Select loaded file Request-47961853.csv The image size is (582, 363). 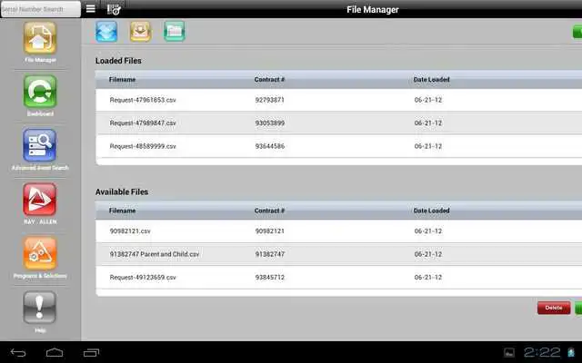(x=143, y=99)
